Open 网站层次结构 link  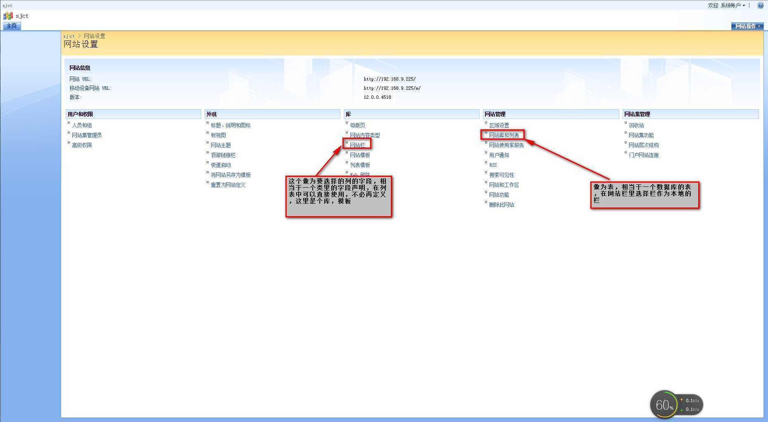coord(644,145)
